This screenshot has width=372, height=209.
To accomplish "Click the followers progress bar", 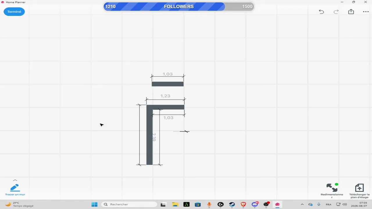I will (179, 7).
